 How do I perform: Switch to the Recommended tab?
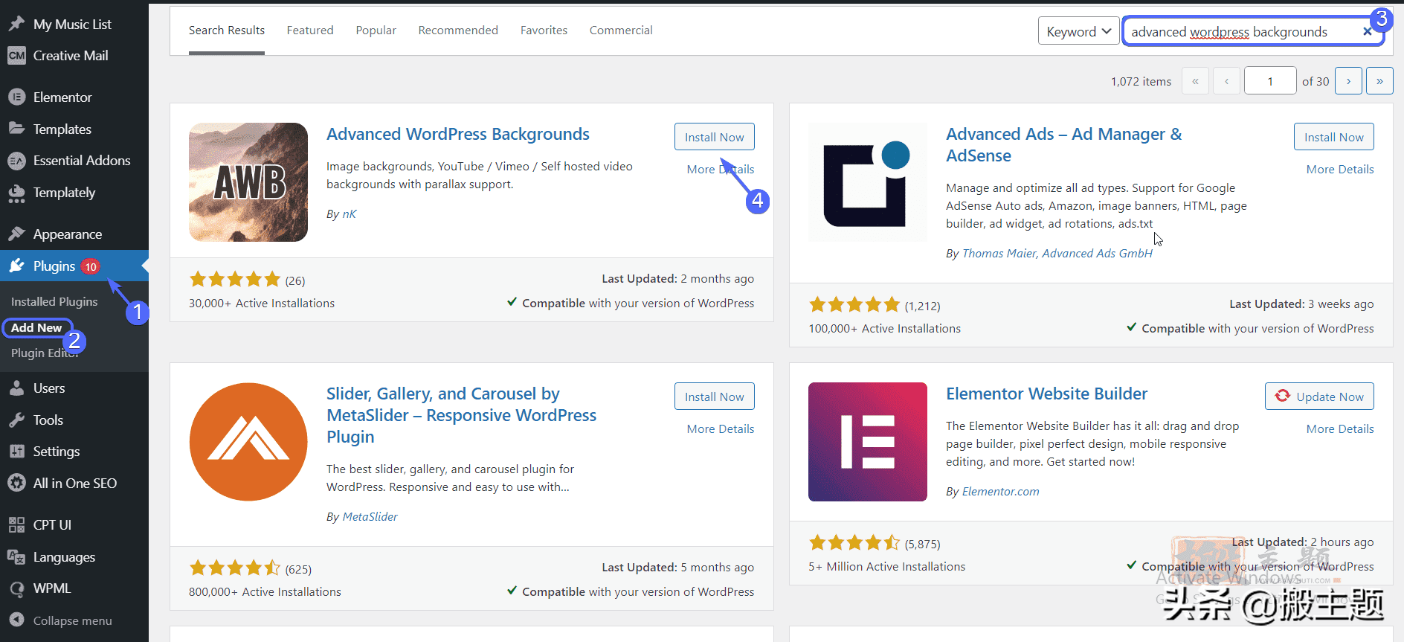click(458, 31)
